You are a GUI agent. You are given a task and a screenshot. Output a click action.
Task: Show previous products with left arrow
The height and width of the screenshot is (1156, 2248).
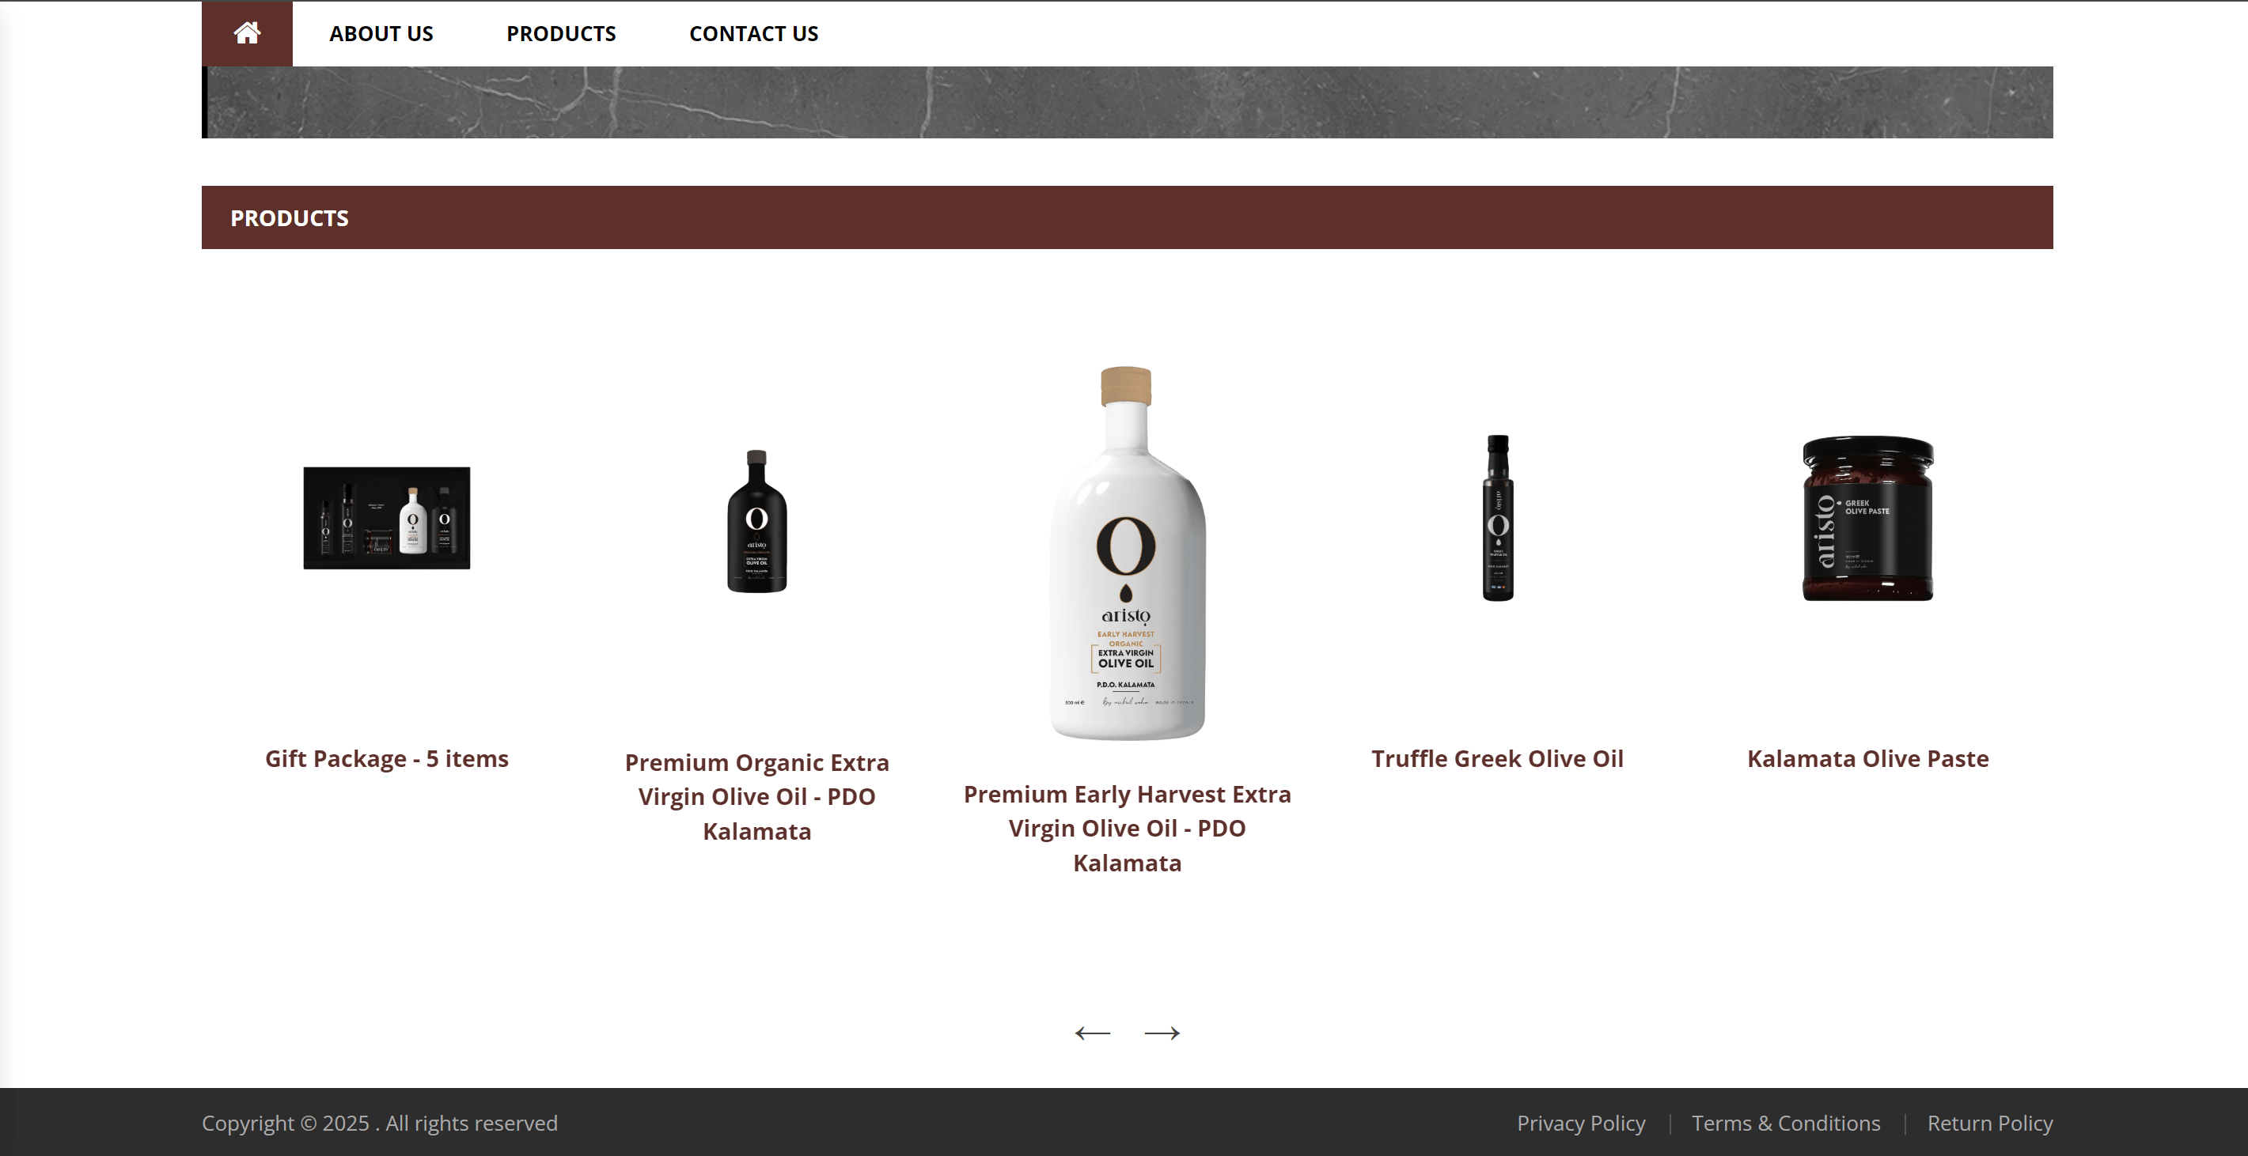click(1093, 1033)
